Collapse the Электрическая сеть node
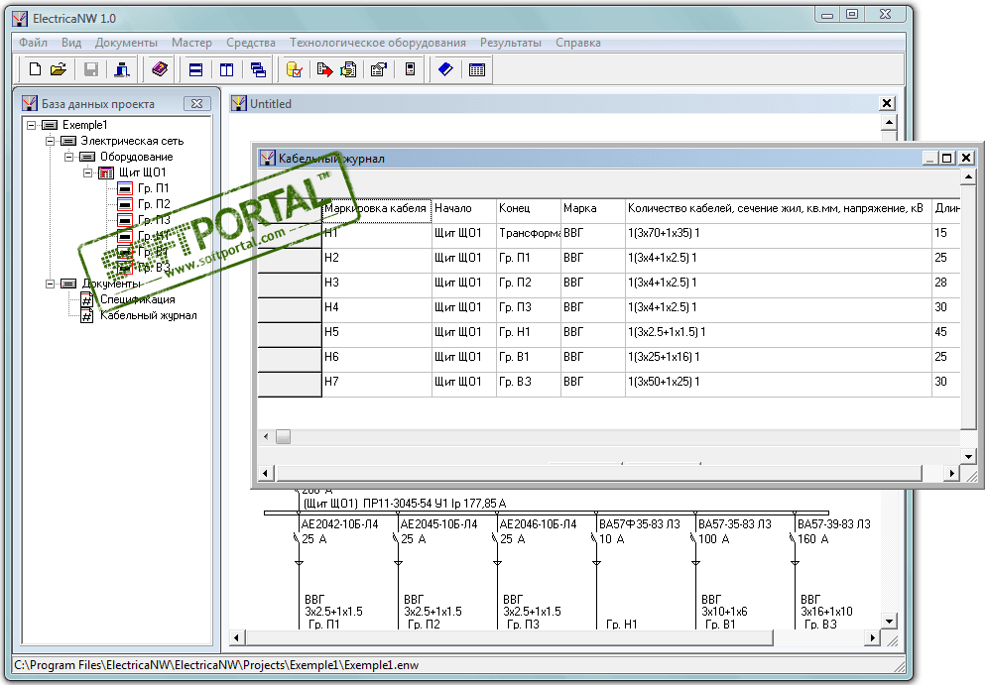Image resolution: width=988 pixels, height=685 pixels. [x=50, y=141]
